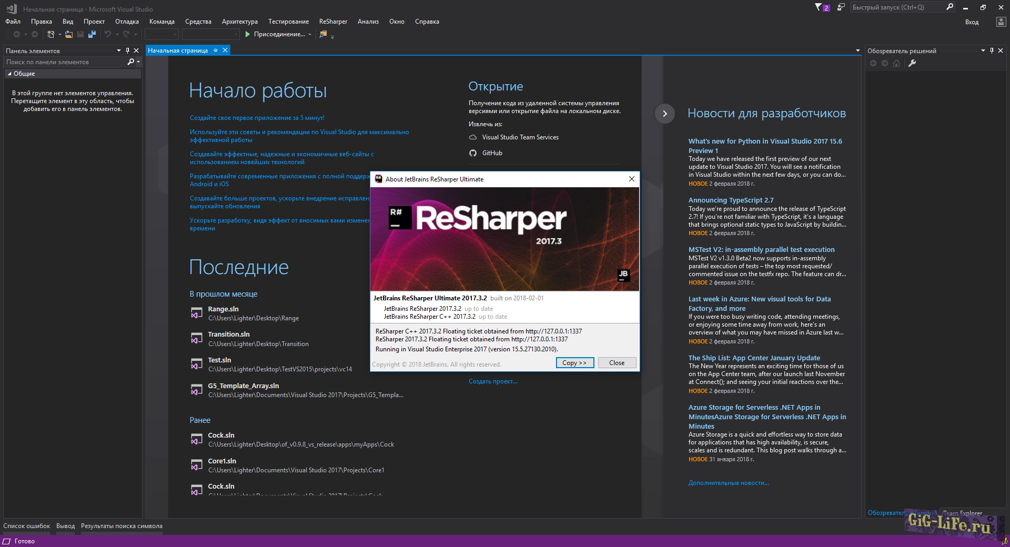The width and height of the screenshot is (1010, 547).
Task: Click the Find in Files toolbar icon
Action: tap(323, 34)
